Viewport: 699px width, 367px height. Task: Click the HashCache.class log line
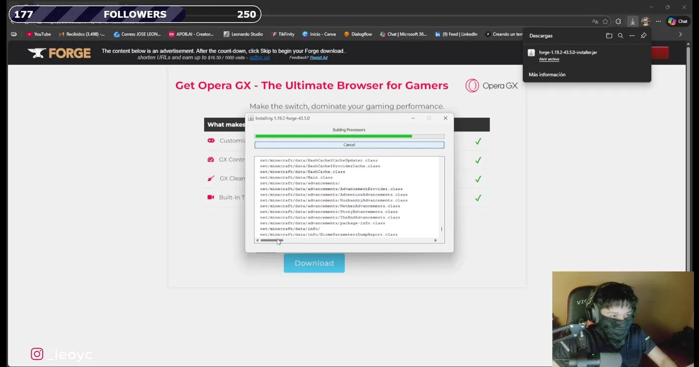pos(302,172)
